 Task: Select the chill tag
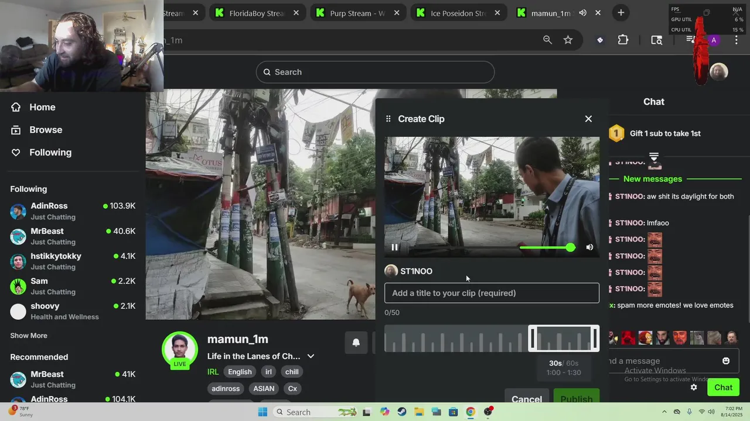pyautogui.click(x=292, y=372)
